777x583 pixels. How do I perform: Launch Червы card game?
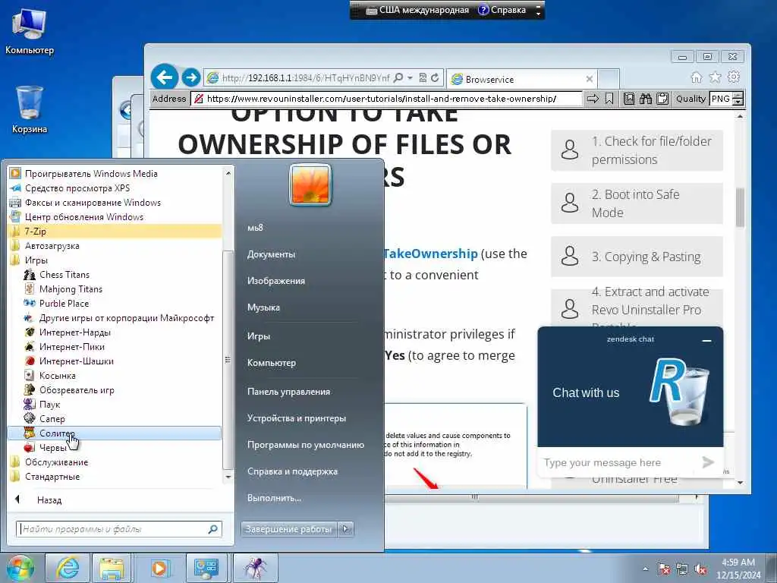click(x=53, y=448)
